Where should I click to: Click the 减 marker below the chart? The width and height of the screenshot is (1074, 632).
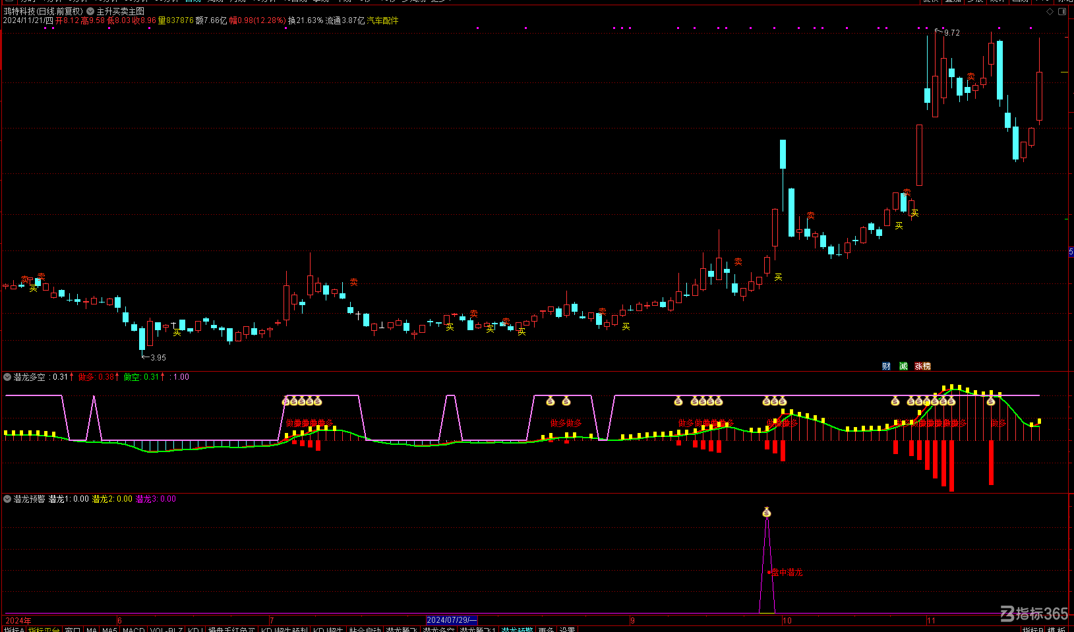(903, 366)
